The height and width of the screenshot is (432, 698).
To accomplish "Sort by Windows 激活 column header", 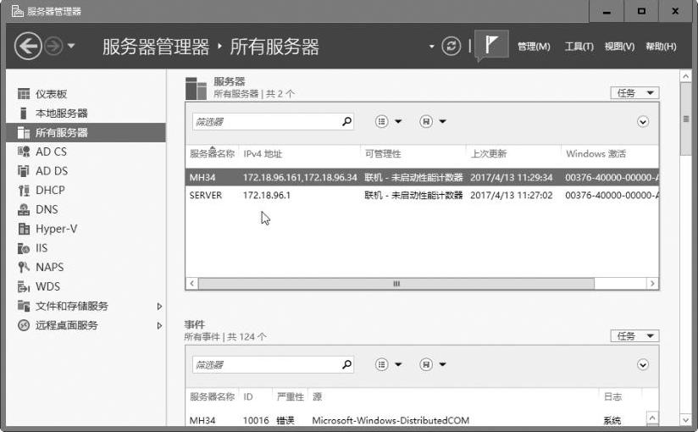I will pyautogui.click(x=596, y=153).
